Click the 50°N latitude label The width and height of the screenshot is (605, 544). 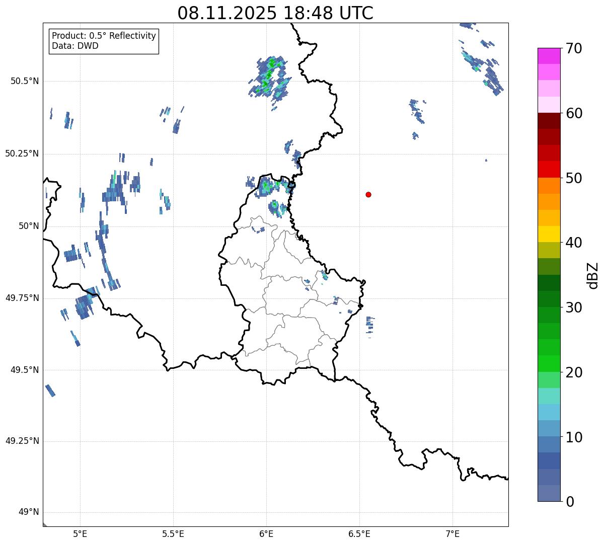click(29, 226)
